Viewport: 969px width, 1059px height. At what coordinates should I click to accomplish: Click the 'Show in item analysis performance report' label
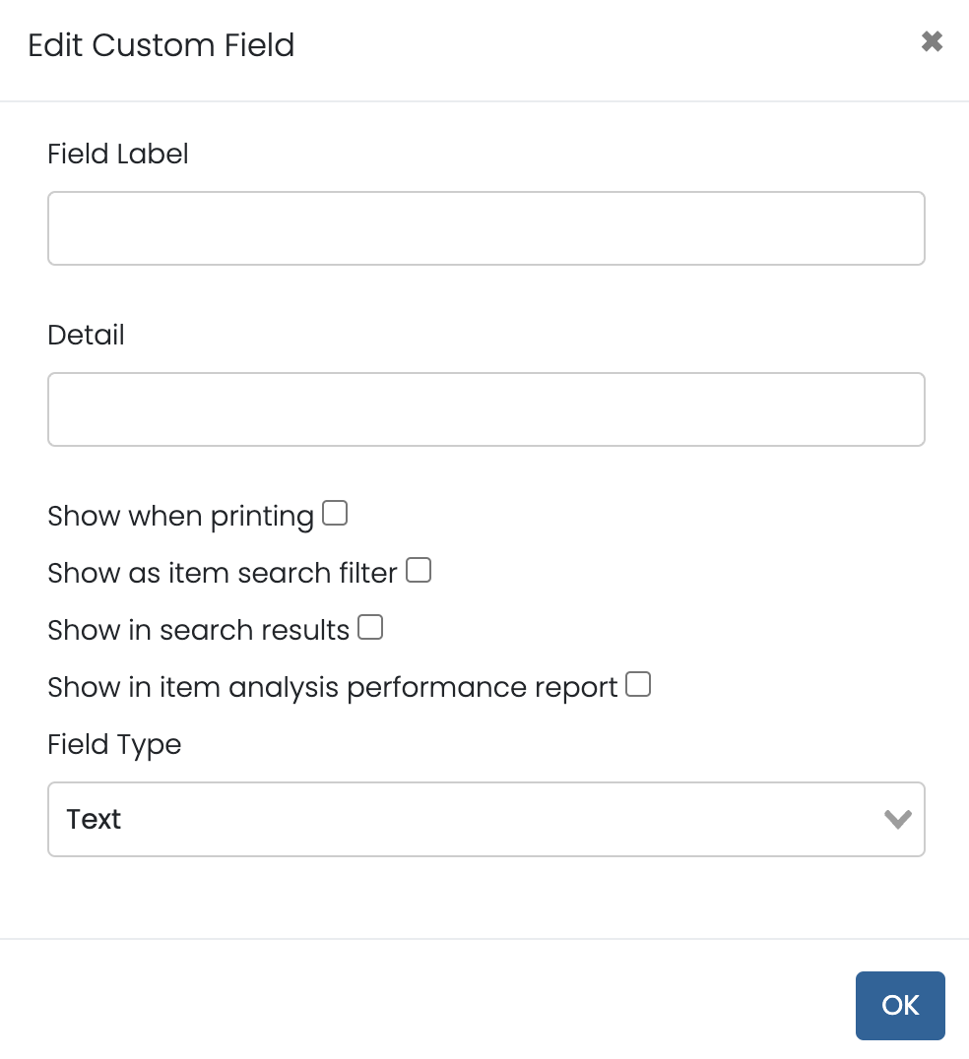pos(332,687)
